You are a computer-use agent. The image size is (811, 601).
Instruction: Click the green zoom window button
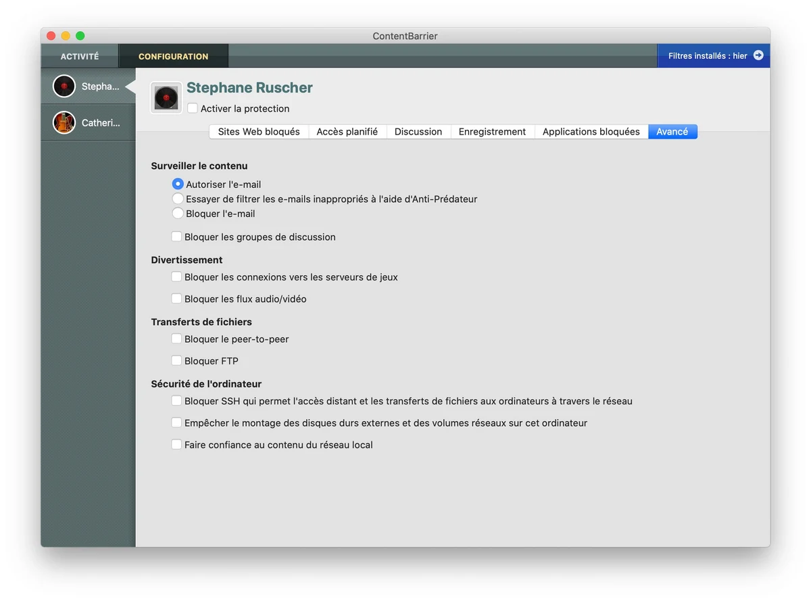tap(80, 36)
